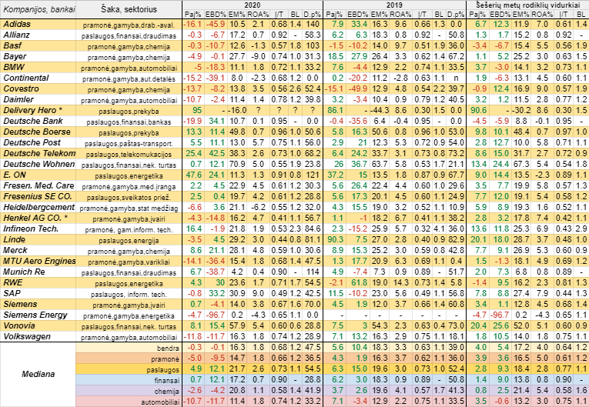Click RWE 2019 EBD% value 61.8
Image resolution: width=589 pixels, height=407 pixels.
click(359, 282)
